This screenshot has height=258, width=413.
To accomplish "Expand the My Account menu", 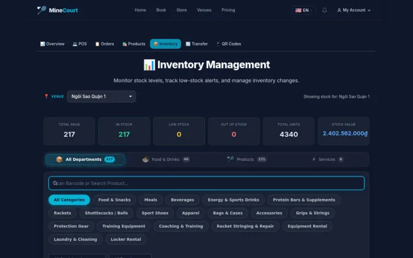I will pos(354,10).
